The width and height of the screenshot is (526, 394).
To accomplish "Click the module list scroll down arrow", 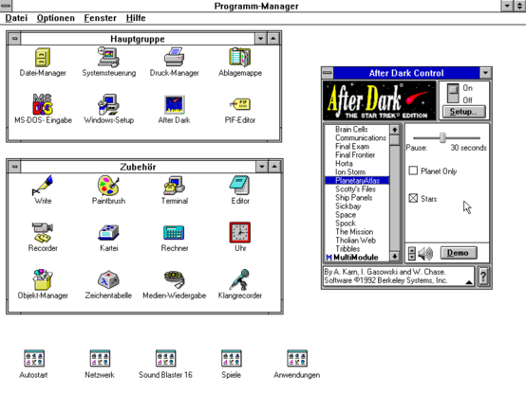I will point(395,257).
